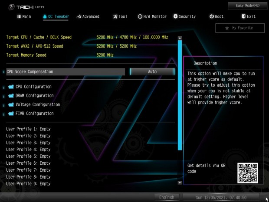
Task: Switch to the Advanced tab
Action: coord(88,16)
